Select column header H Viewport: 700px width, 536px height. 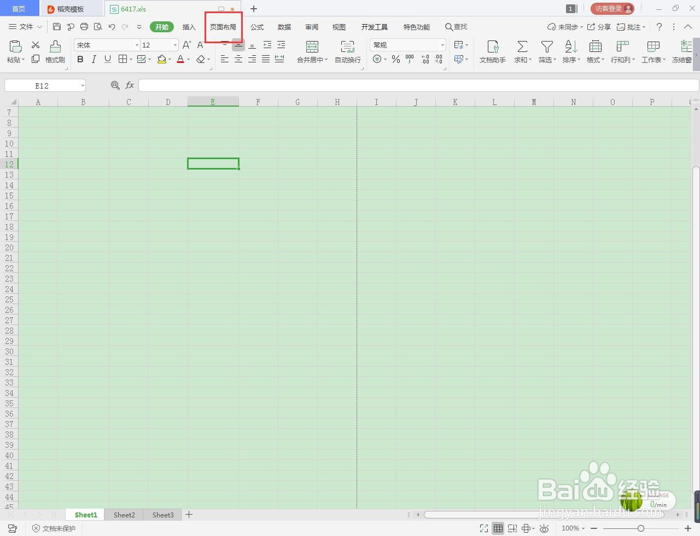[x=337, y=102]
